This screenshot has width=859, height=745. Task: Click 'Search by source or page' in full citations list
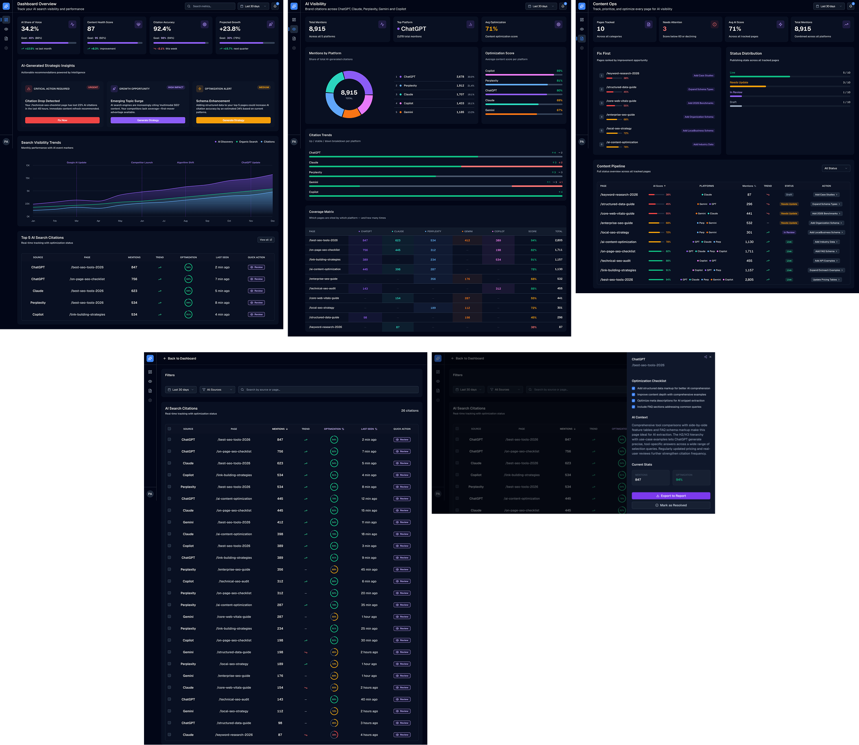328,390
